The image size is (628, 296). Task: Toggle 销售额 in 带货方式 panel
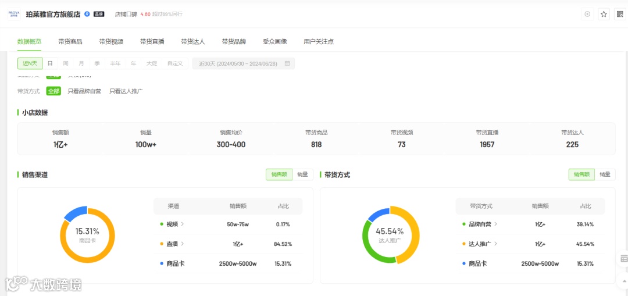[581, 174]
